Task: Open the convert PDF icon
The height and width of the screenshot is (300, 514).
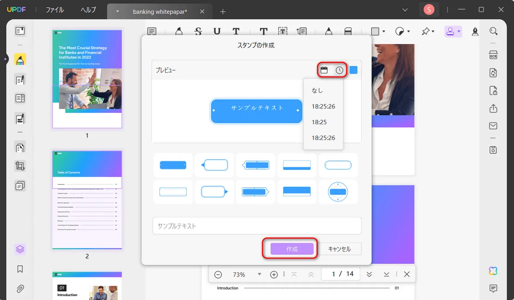Action: click(x=493, y=73)
